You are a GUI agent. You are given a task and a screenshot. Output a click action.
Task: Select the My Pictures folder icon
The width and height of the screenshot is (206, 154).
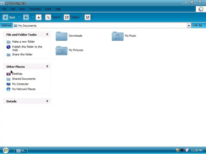click(x=62, y=51)
